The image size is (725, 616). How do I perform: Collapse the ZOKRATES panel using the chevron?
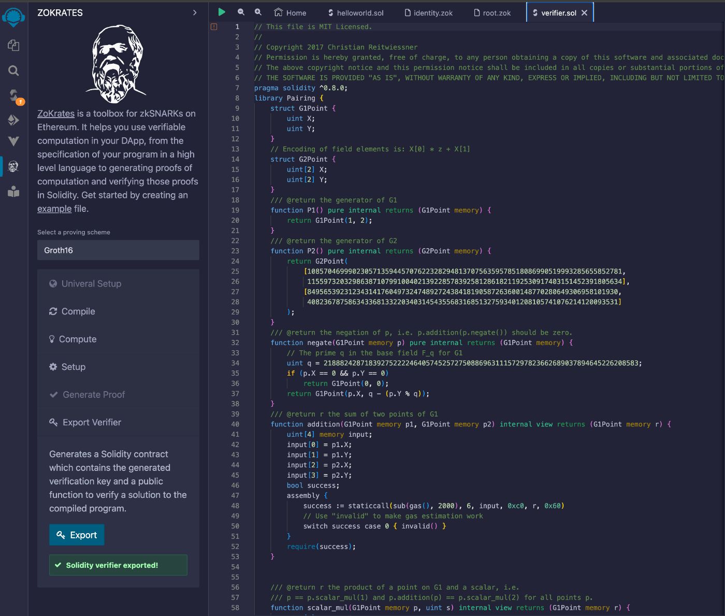click(x=195, y=12)
